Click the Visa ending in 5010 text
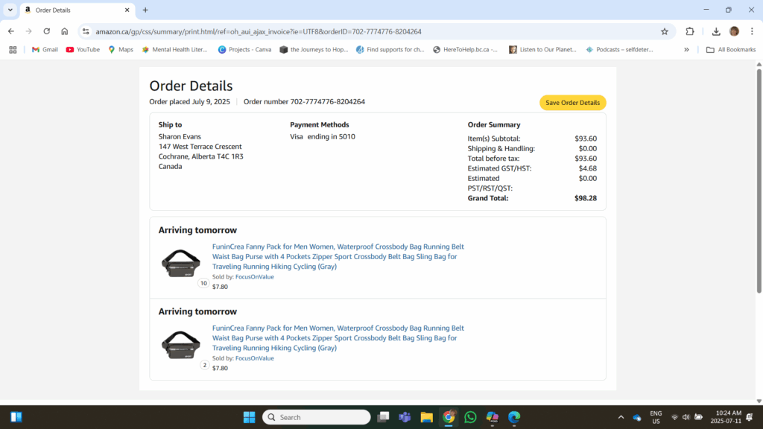 tap(323, 137)
